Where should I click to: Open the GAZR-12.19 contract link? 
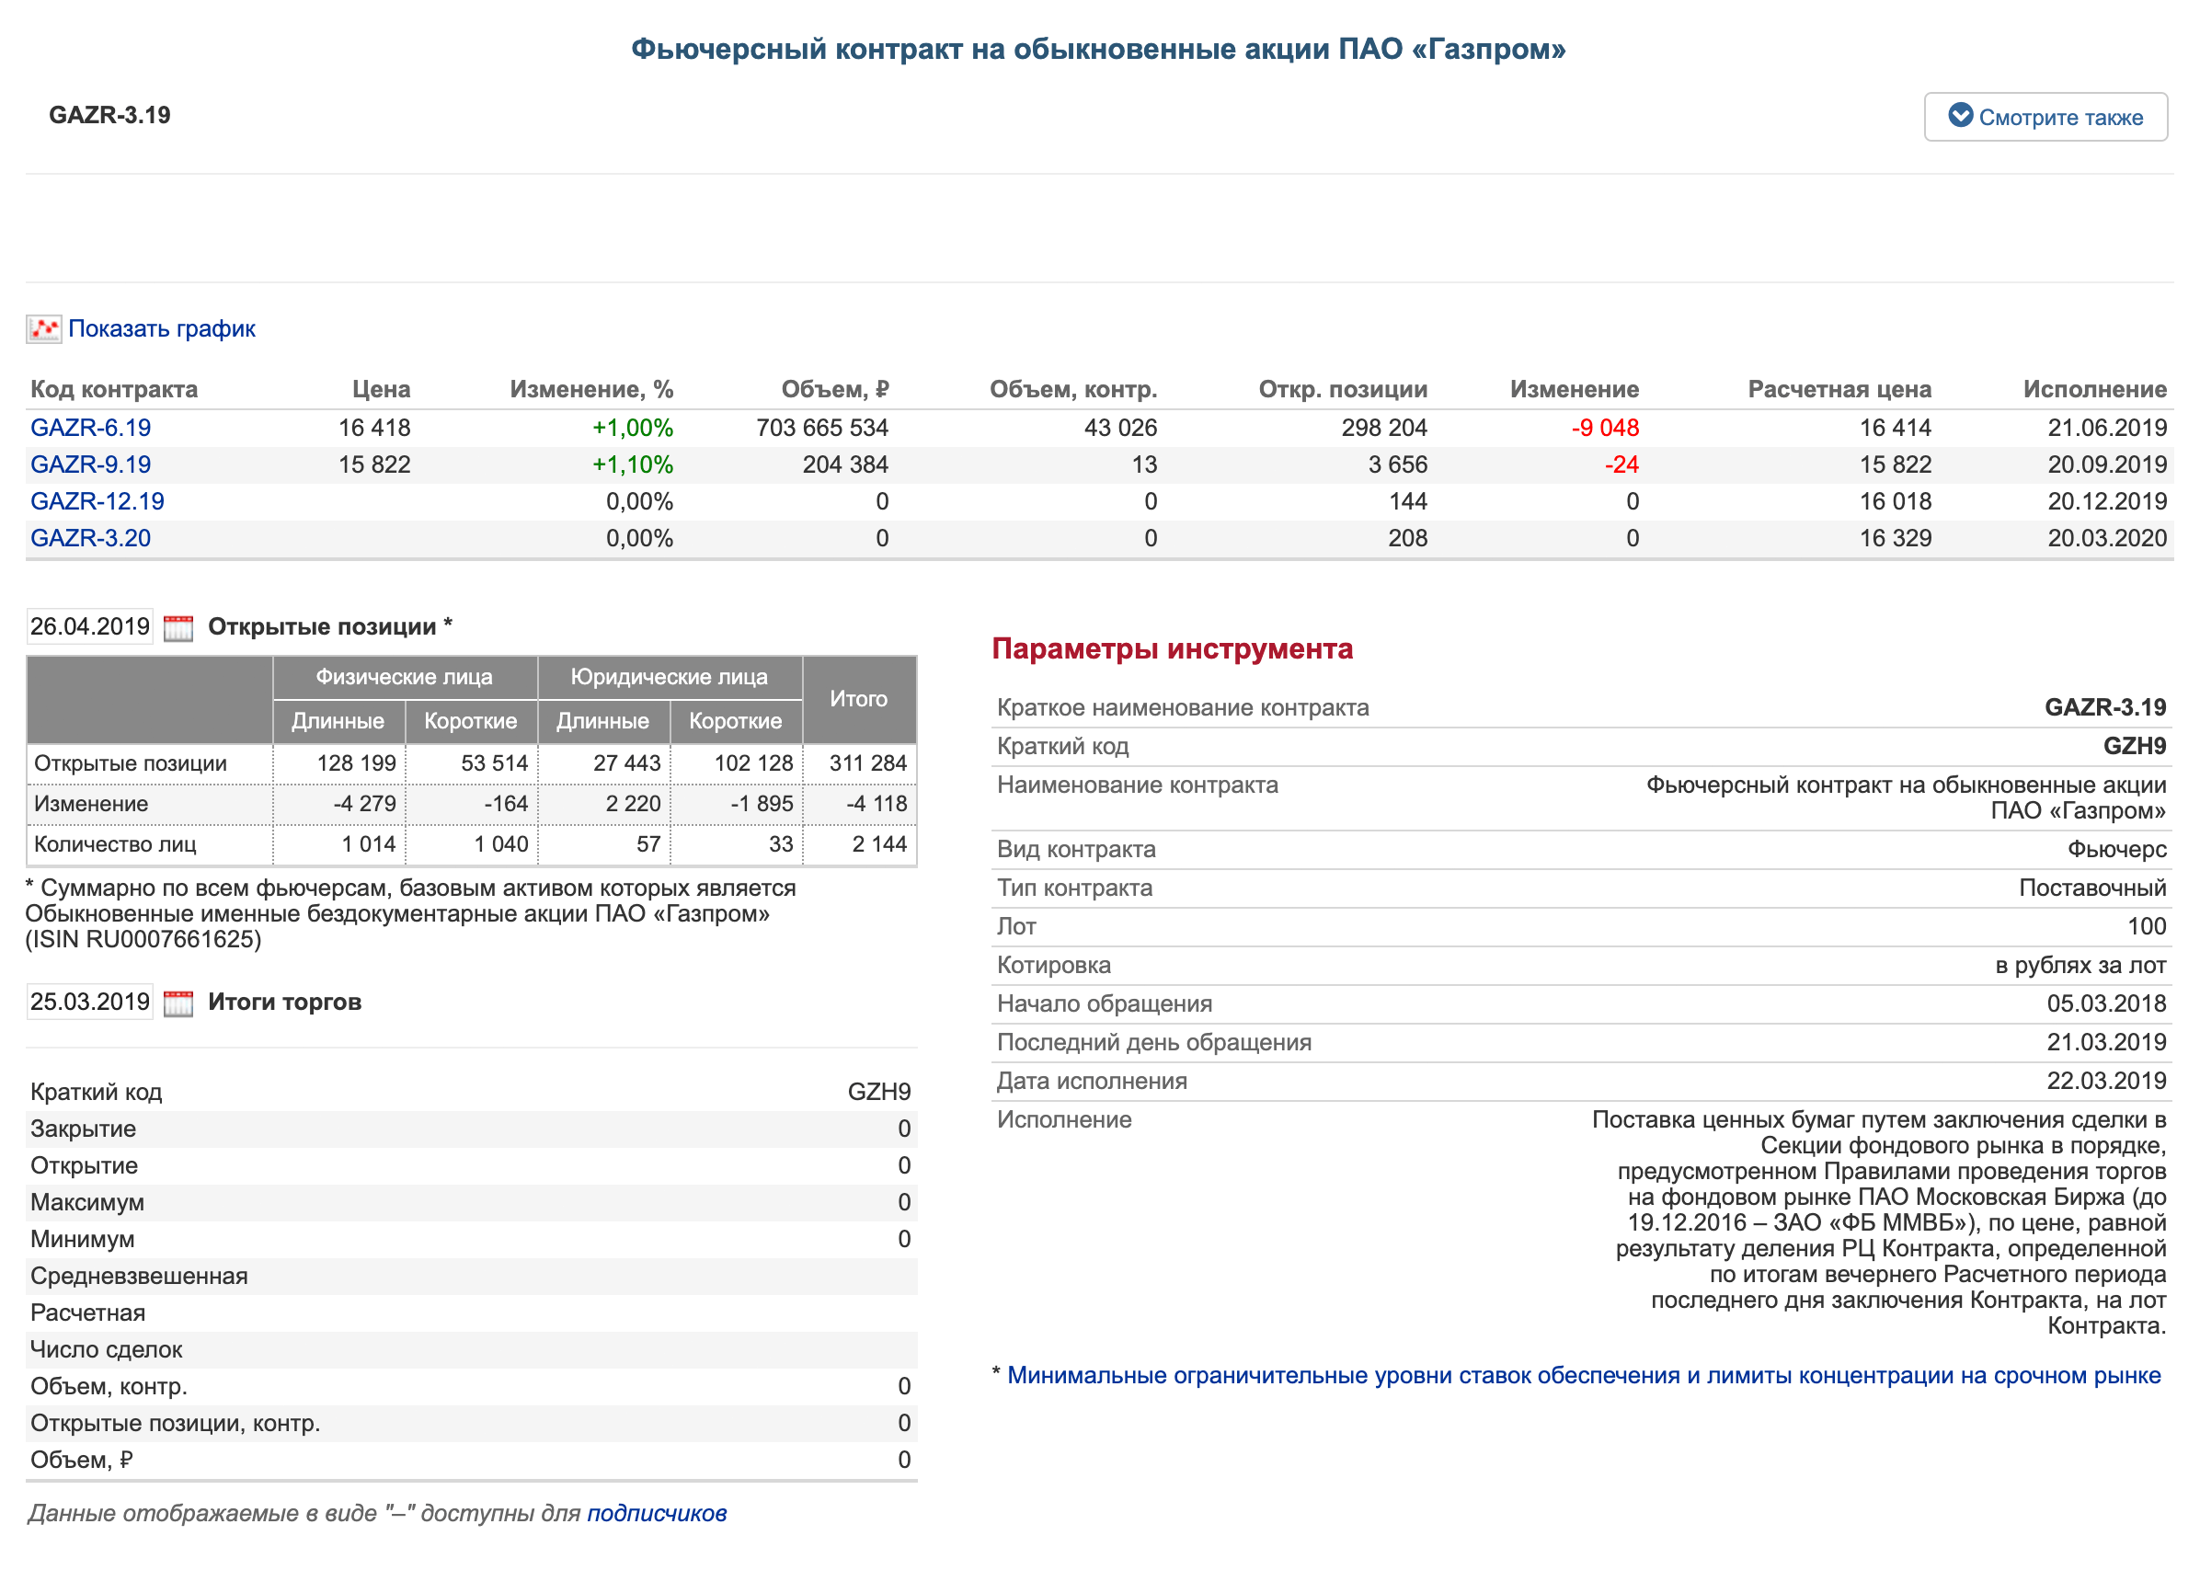pos(97,501)
